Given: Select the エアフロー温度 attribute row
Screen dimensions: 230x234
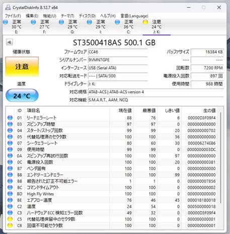Looking at the screenshot, I should [x=112, y=200].
